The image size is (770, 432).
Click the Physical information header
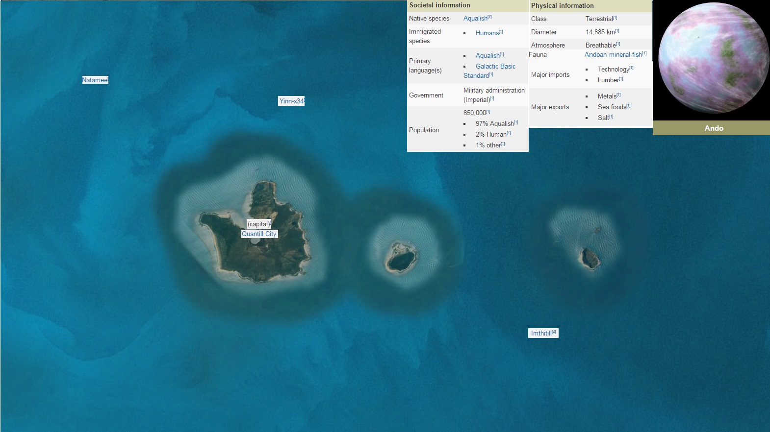click(562, 6)
